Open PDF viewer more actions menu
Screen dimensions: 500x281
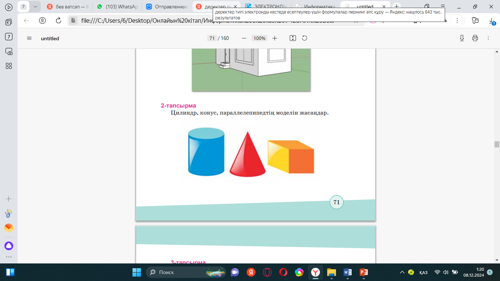pyautogui.click(x=488, y=38)
